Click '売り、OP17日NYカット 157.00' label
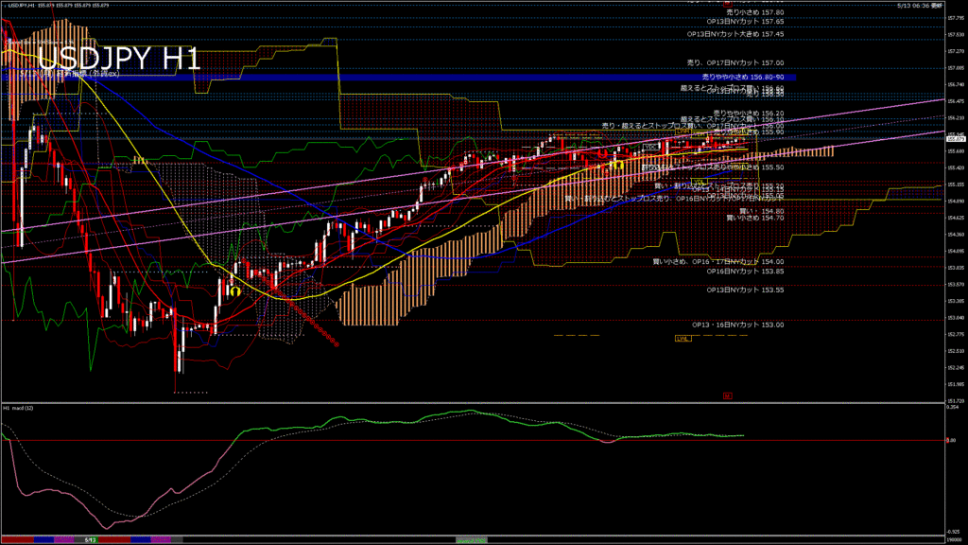 point(735,63)
